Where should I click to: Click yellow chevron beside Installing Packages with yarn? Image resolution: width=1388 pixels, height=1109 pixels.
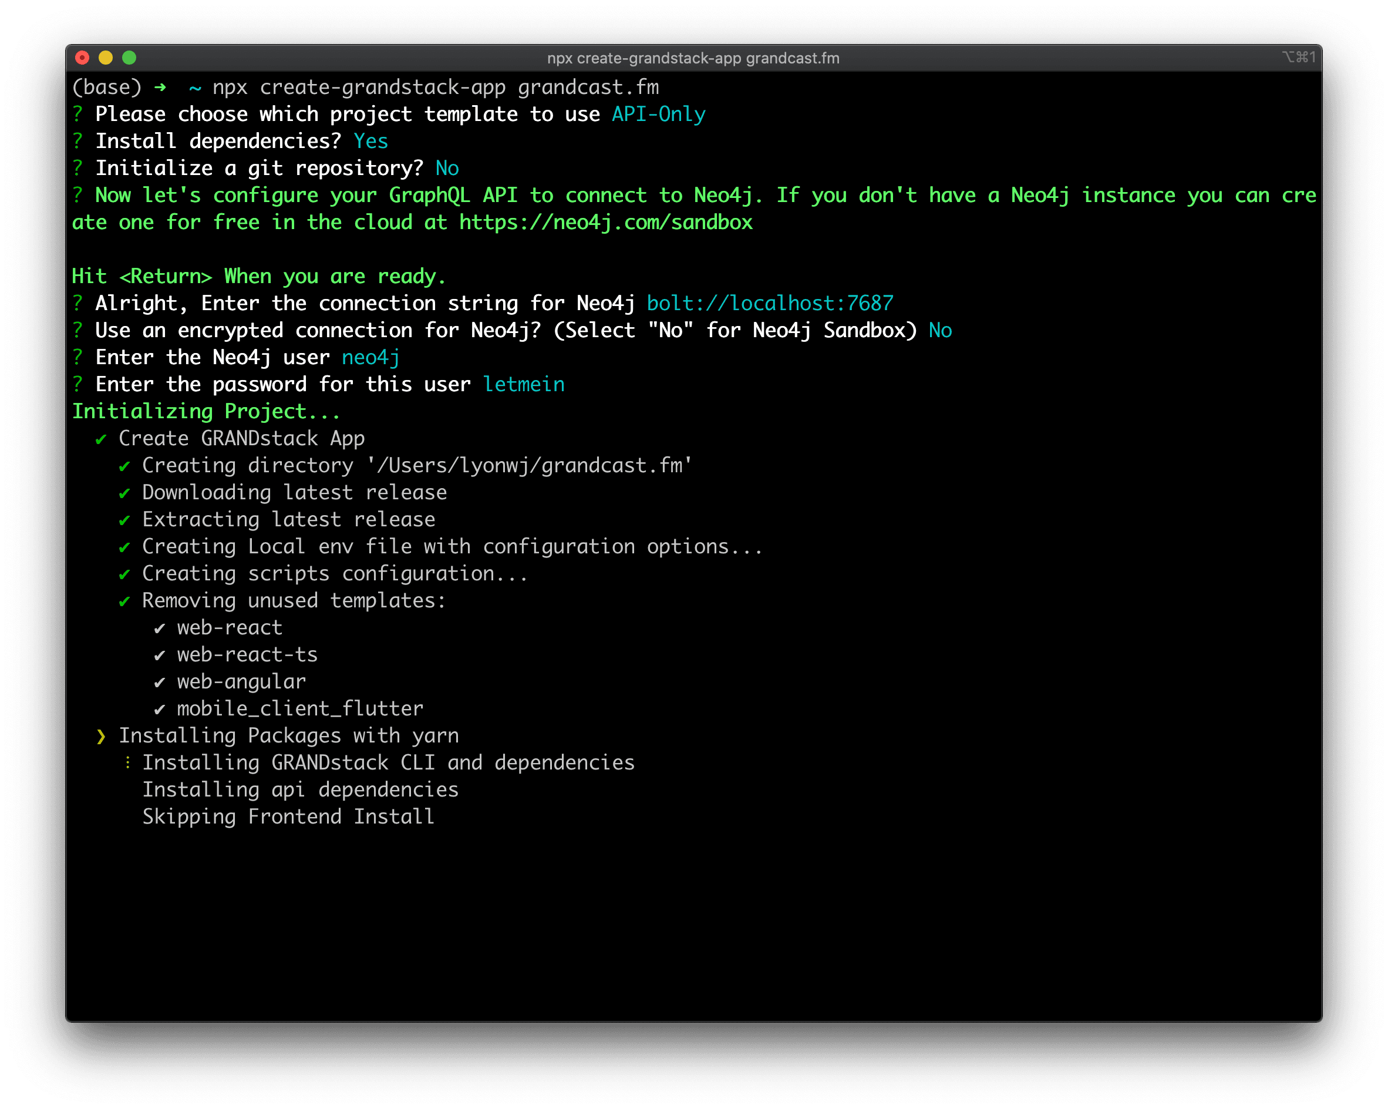[x=101, y=737]
